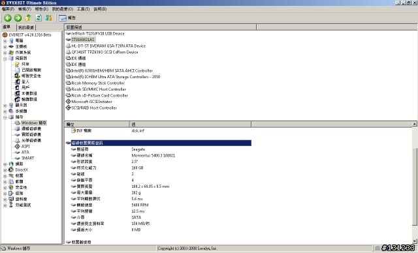
Task: Open the Report (報告) toolbar button
Action: tap(67, 18)
